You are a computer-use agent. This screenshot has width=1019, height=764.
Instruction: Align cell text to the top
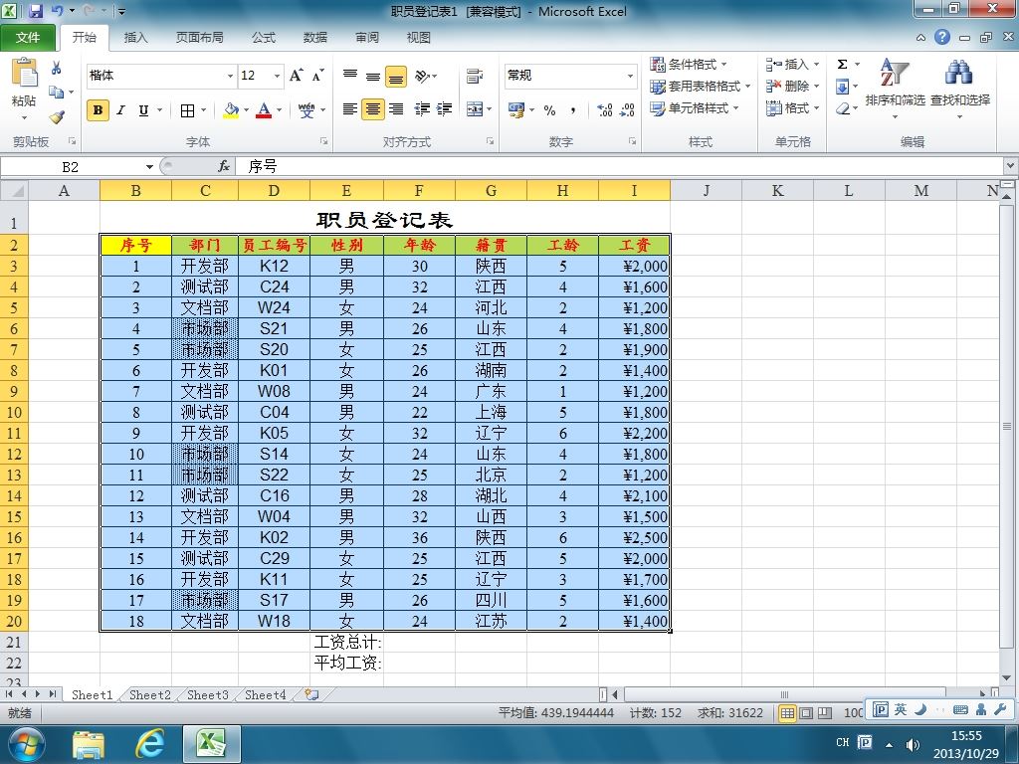[350, 76]
